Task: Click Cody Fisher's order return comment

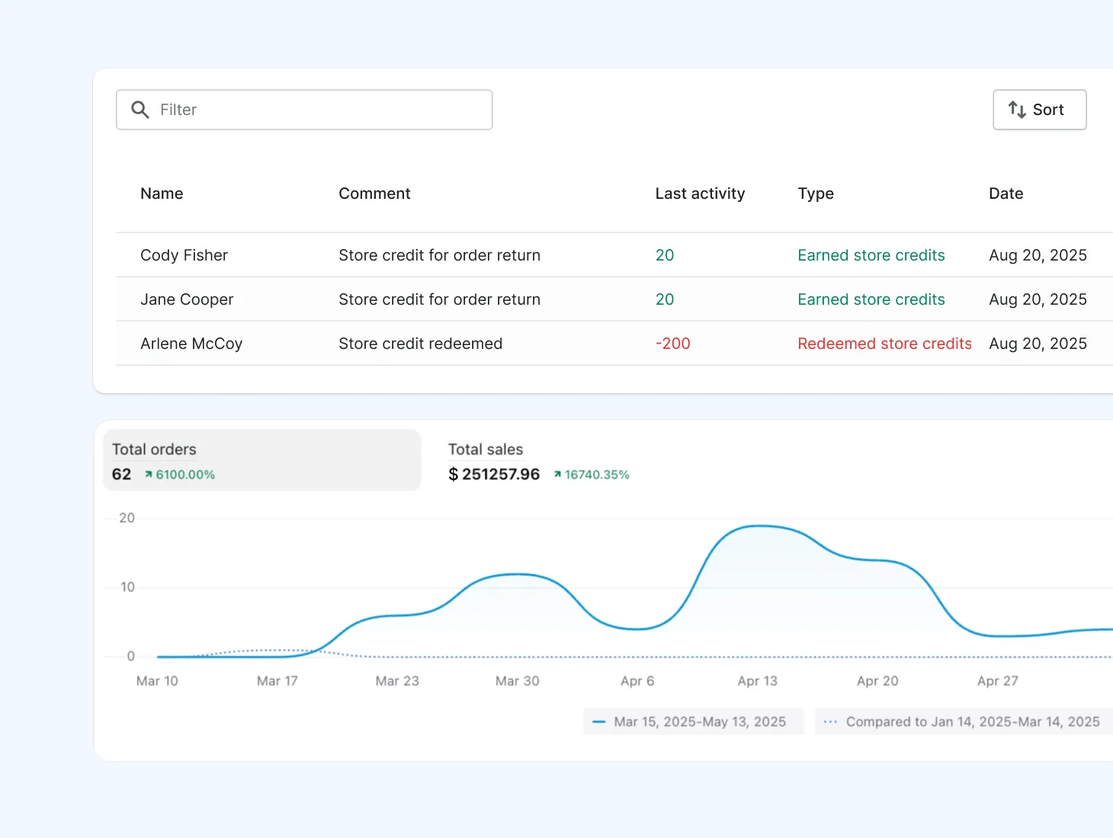Action: pyautogui.click(x=439, y=255)
